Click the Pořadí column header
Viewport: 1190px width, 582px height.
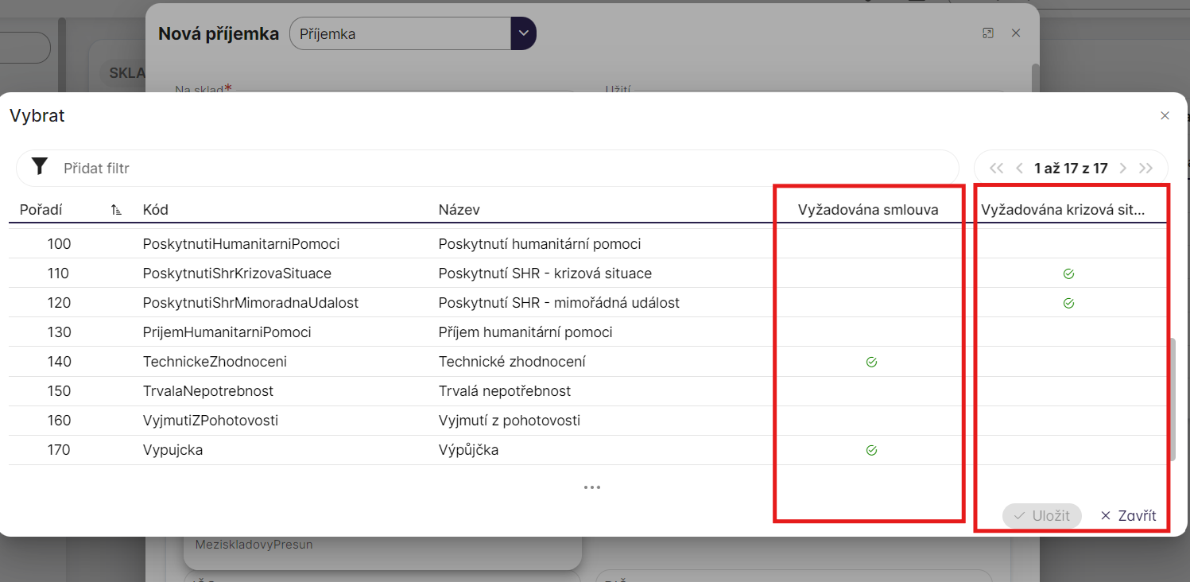41,210
